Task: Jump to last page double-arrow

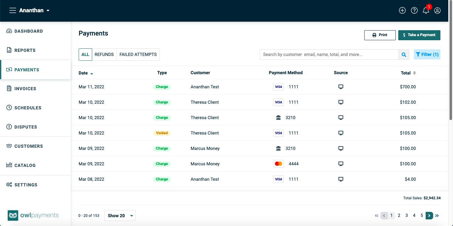Action: [437, 216]
